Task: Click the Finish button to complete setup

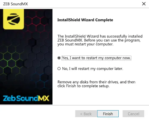Action: tap(108, 114)
